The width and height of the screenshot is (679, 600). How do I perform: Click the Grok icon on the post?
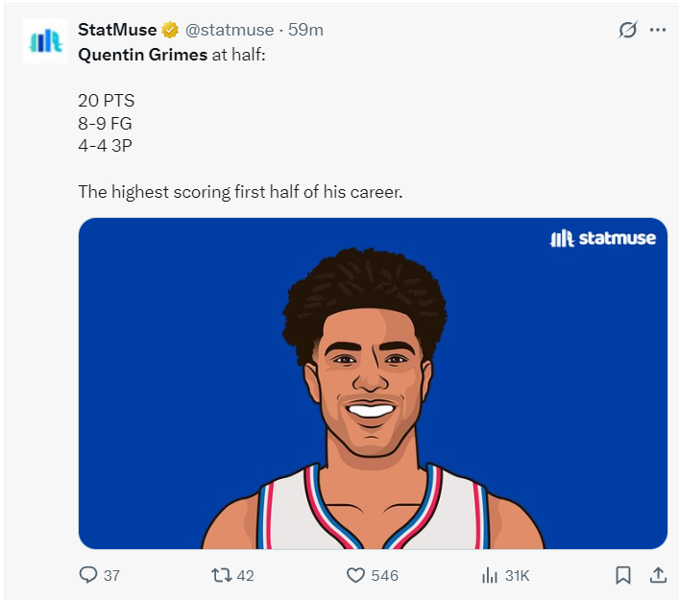[x=627, y=30]
